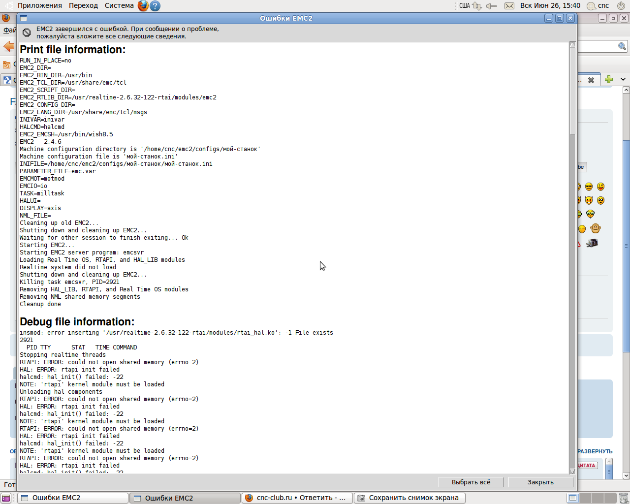This screenshot has height=504, width=630.
Task: Open the Система menu
Action: (x=119, y=6)
